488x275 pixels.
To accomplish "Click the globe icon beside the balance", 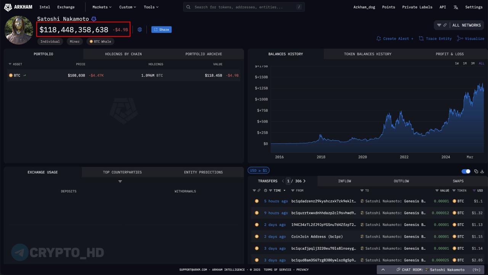I will (140, 30).
